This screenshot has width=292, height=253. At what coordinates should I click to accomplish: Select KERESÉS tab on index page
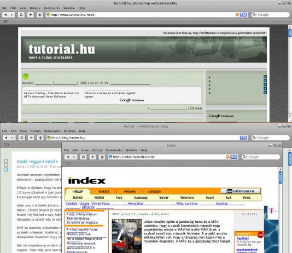point(104,192)
